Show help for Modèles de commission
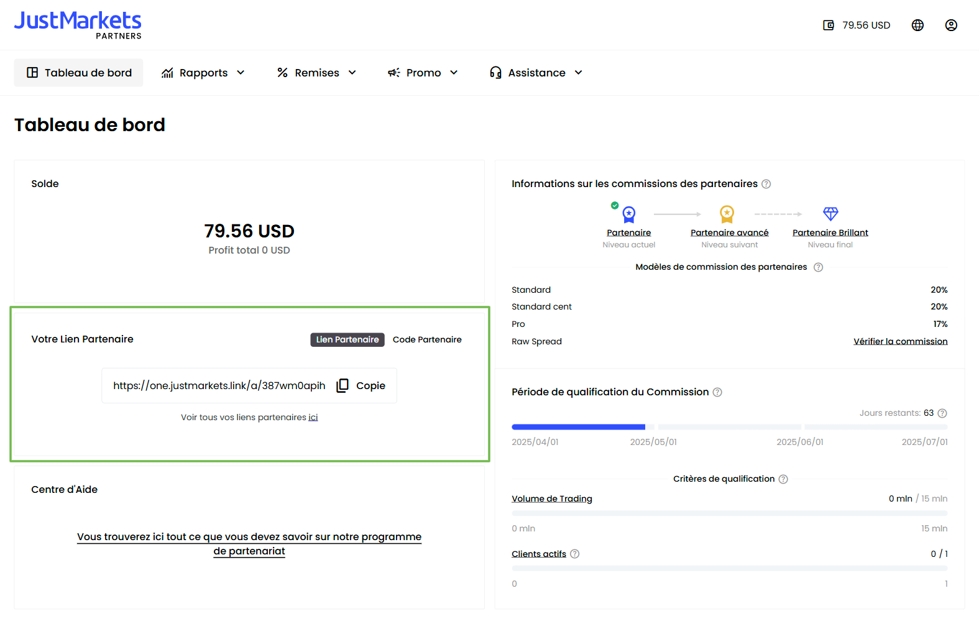 818,267
